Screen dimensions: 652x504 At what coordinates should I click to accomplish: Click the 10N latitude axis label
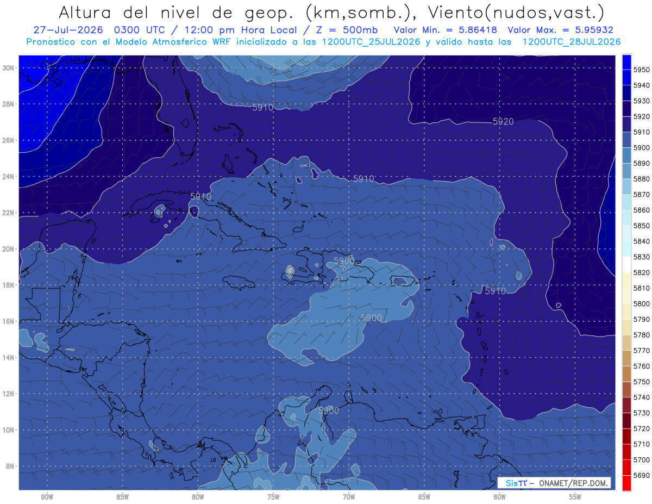pyautogui.click(x=8, y=430)
